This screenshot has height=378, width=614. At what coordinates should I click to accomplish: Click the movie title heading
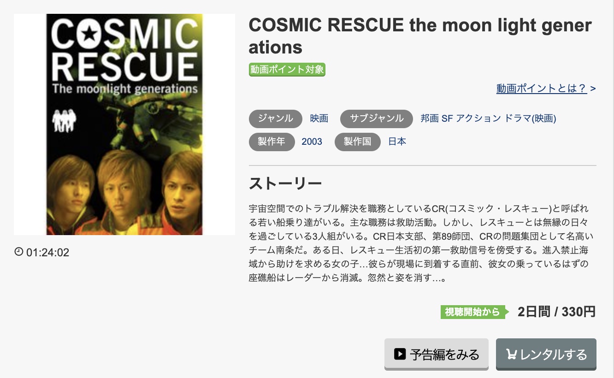point(419,36)
